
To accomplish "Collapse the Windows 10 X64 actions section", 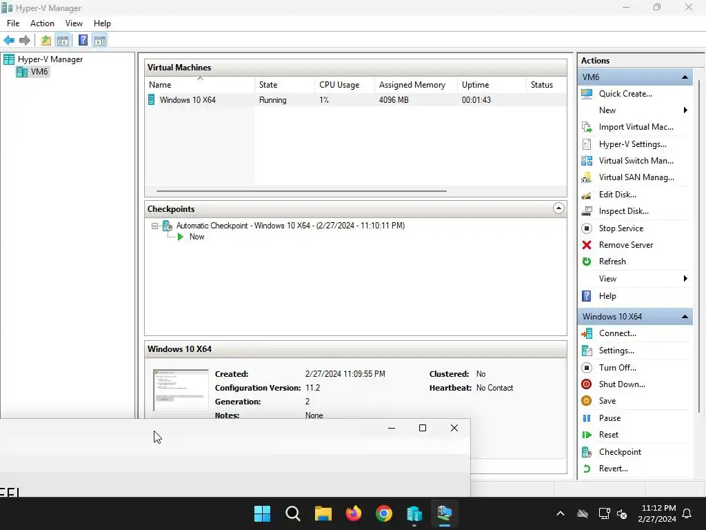I will click(x=685, y=317).
